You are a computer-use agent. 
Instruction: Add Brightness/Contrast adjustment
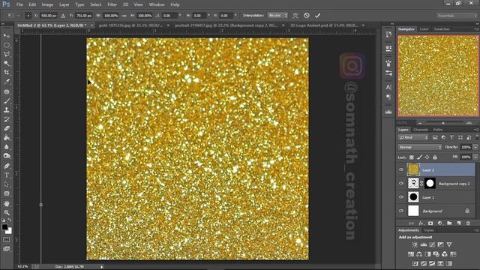pyautogui.click(x=415, y=244)
